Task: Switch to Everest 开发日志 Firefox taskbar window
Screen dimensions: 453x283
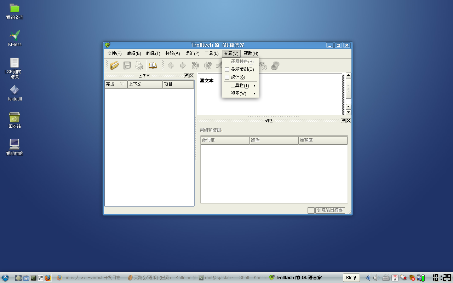Action: (90, 278)
